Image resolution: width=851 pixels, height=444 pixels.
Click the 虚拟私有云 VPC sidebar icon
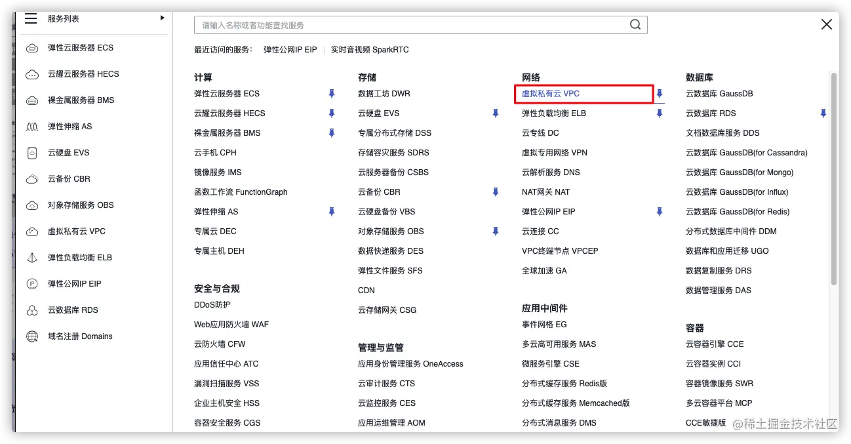click(x=32, y=232)
